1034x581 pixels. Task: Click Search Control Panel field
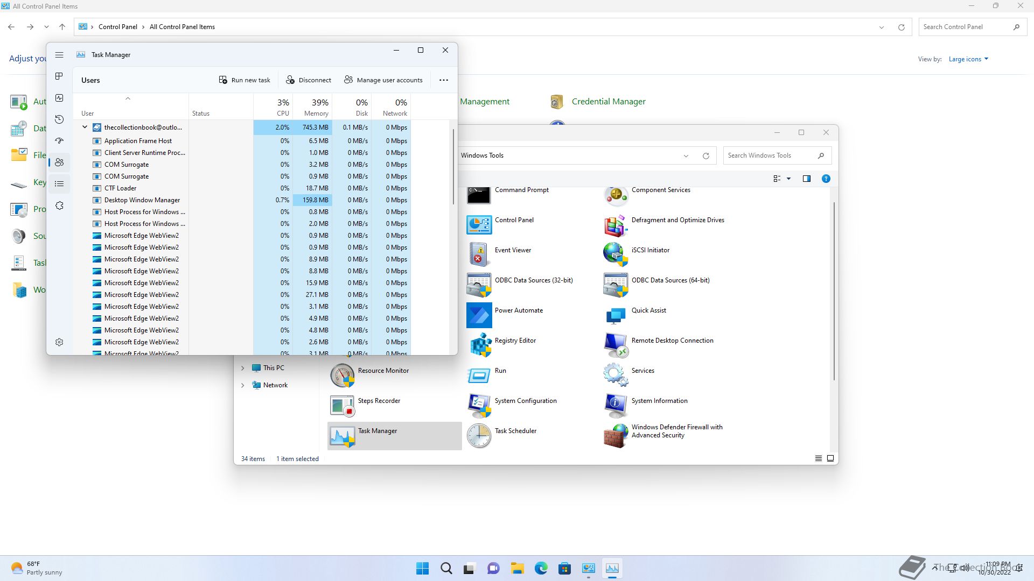point(972,27)
